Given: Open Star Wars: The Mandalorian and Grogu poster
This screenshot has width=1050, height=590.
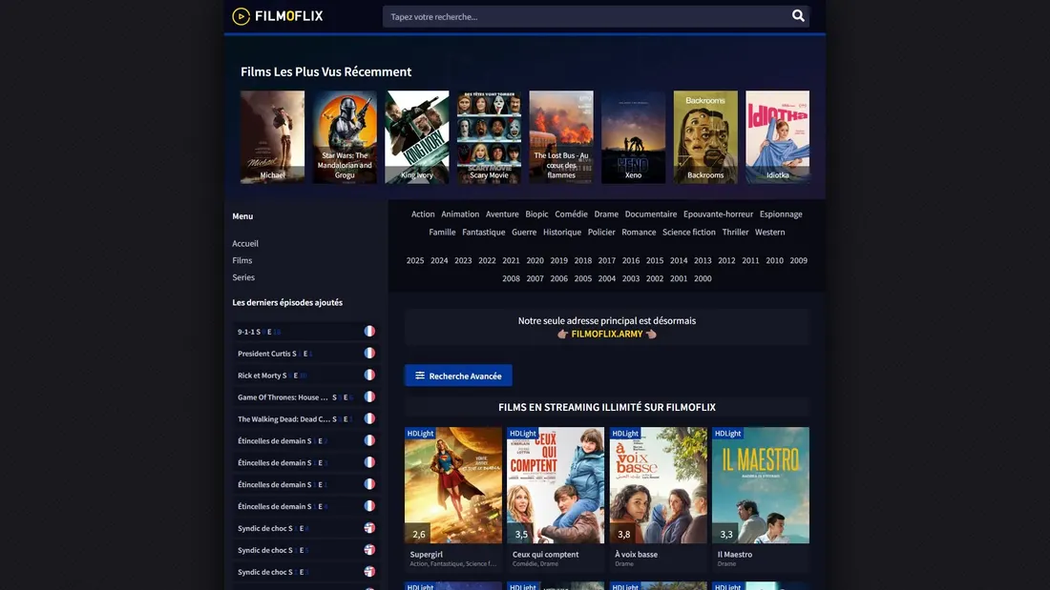Looking at the screenshot, I should [x=345, y=137].
